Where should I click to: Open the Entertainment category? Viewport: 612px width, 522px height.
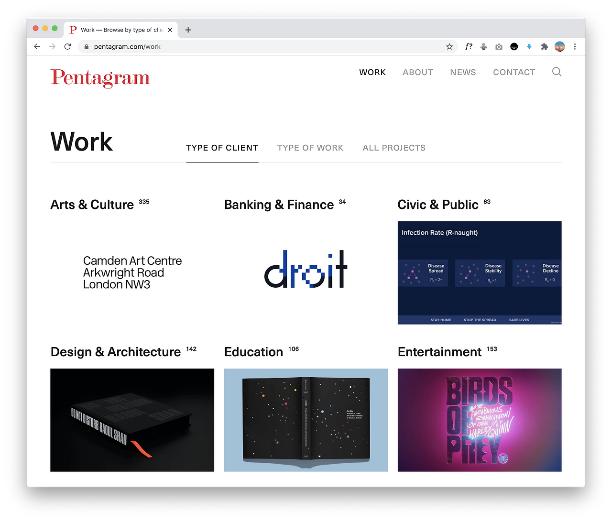(x=440, y=352)
